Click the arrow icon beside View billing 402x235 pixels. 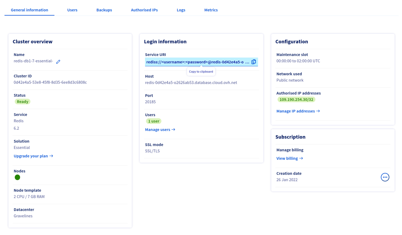[301, 158]
